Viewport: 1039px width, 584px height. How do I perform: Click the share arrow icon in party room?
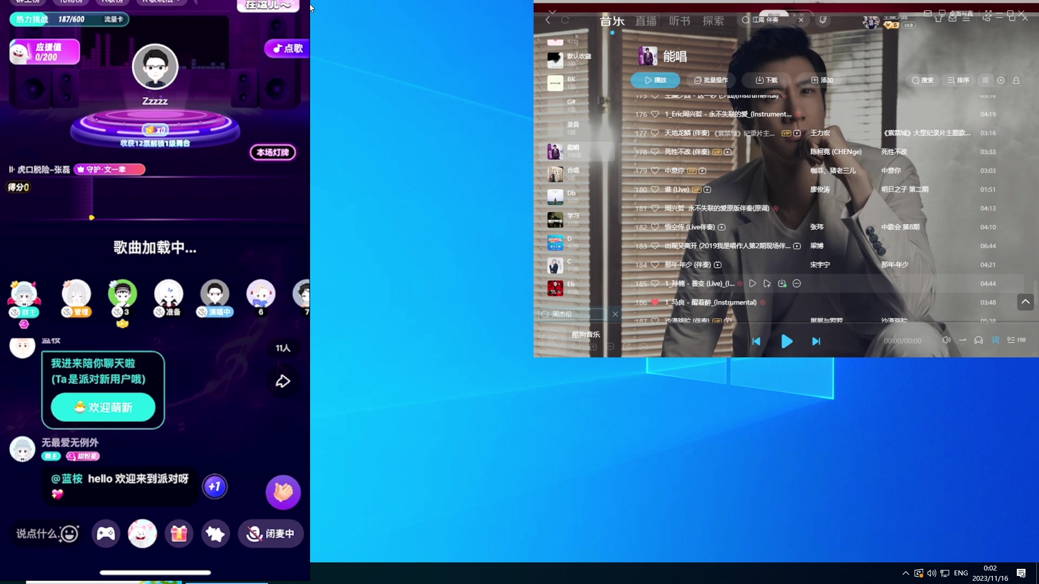[283, 382]
